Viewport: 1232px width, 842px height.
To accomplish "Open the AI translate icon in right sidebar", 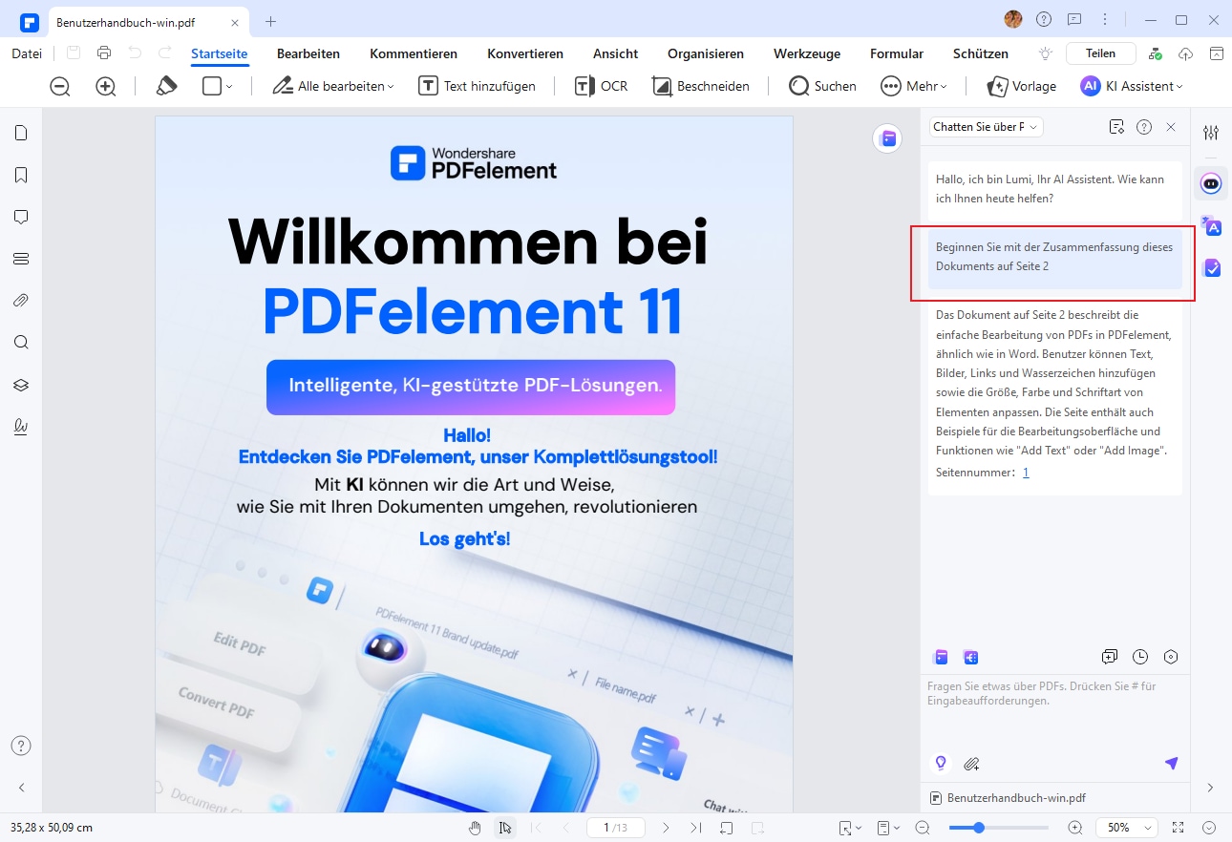I will coord(1211,226).
